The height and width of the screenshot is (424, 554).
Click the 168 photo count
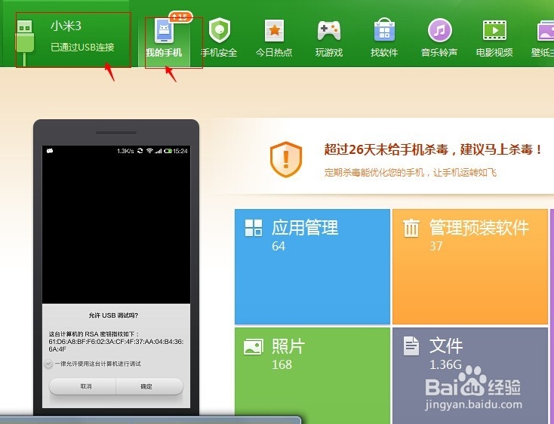coord(282,364)
